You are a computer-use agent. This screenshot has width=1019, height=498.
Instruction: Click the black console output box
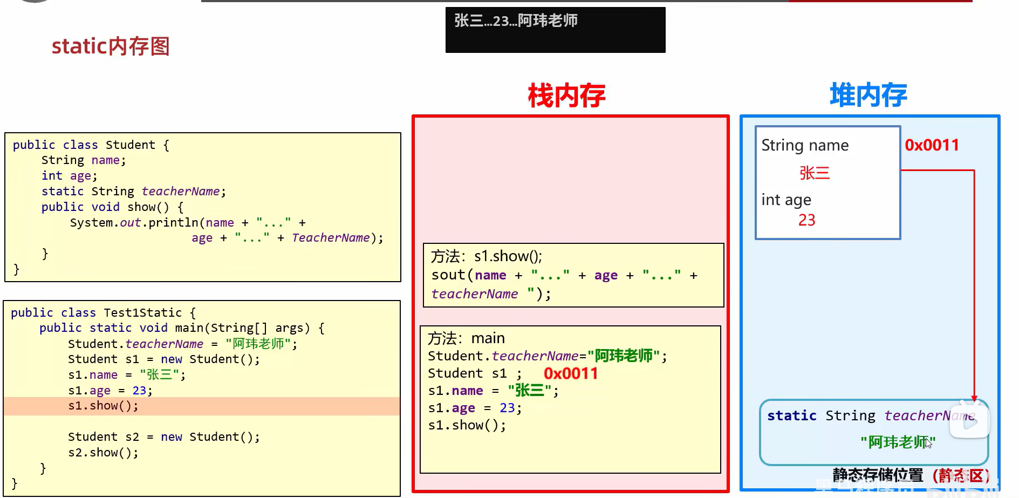(x=555, y=30)
